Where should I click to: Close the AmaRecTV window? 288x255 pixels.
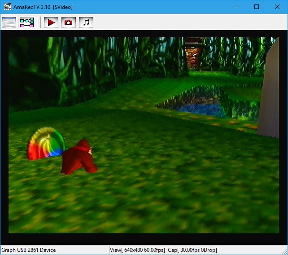(x=277, y=7)
